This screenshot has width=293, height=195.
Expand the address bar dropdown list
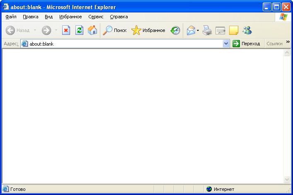(x=226, y=44)
